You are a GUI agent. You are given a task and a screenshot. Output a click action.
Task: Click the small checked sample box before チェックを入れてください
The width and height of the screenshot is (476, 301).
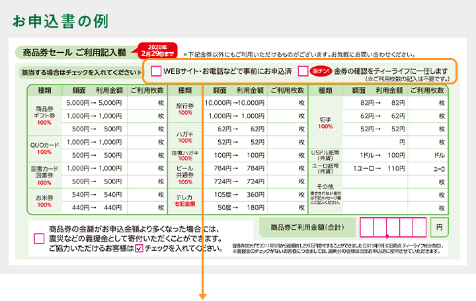[x=139, y=248]
